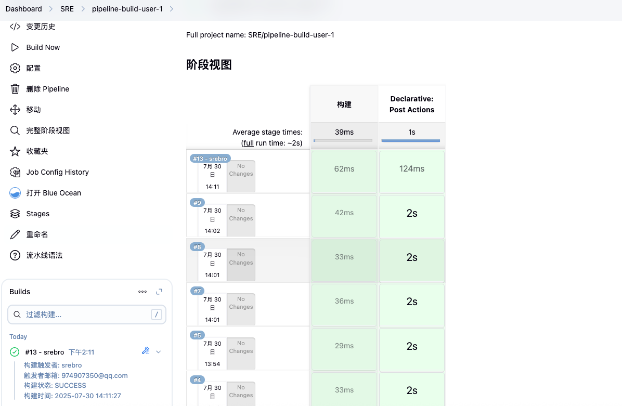Click the 收藏夹 star icon
This screenshot has width=622, height=406.
(15, 151)
